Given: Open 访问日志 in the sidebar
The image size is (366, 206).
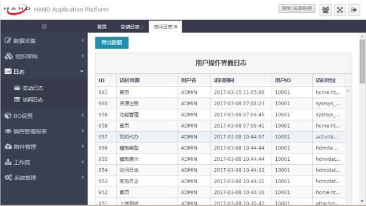Looking at the screenshot, I should click(33, 100).
